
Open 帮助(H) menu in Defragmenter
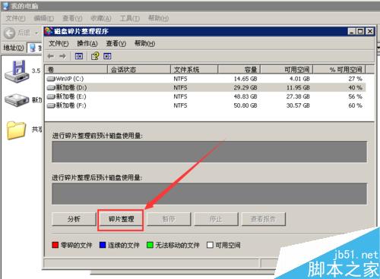(x=144, y=43)
